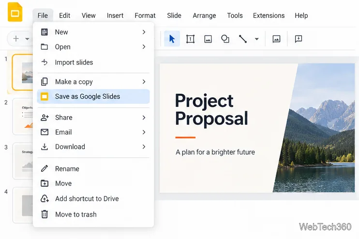The width and height of the screenshot is (359, 239).
Task: Open the Insert menu
Action: click(x=115, y=15)
